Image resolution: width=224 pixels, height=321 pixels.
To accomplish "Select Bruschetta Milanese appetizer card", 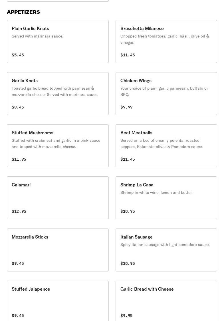I will click(166, 42).
